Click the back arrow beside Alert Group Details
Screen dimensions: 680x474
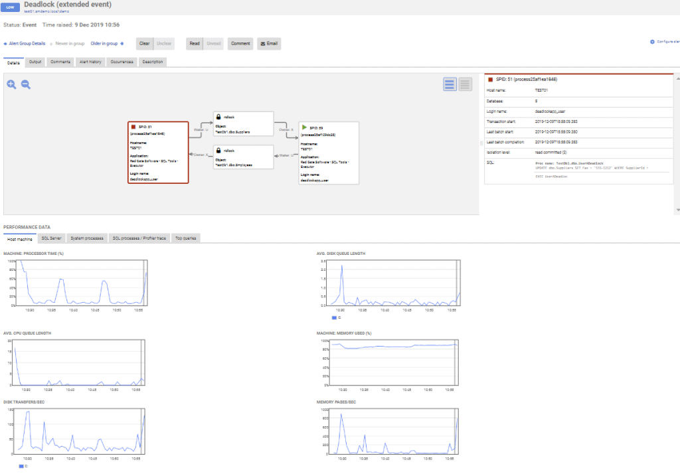5,43
